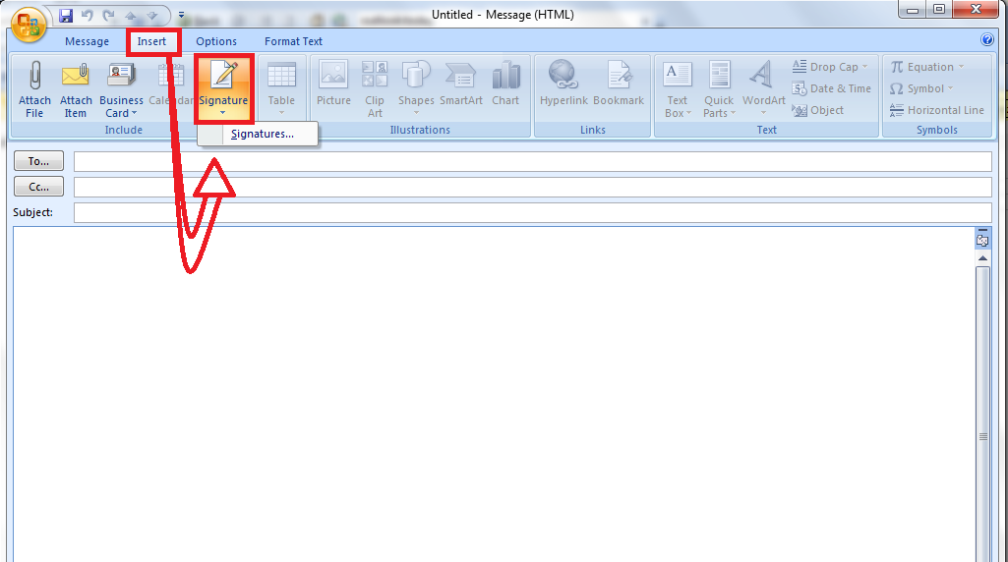Switch to the Insert tab
The width and height of the screenshot is (1008, 562).
(x=151, y=41)
